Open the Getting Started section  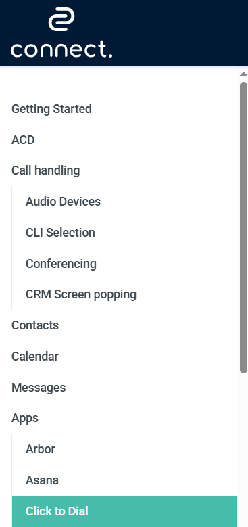click(x=51, y=109)
